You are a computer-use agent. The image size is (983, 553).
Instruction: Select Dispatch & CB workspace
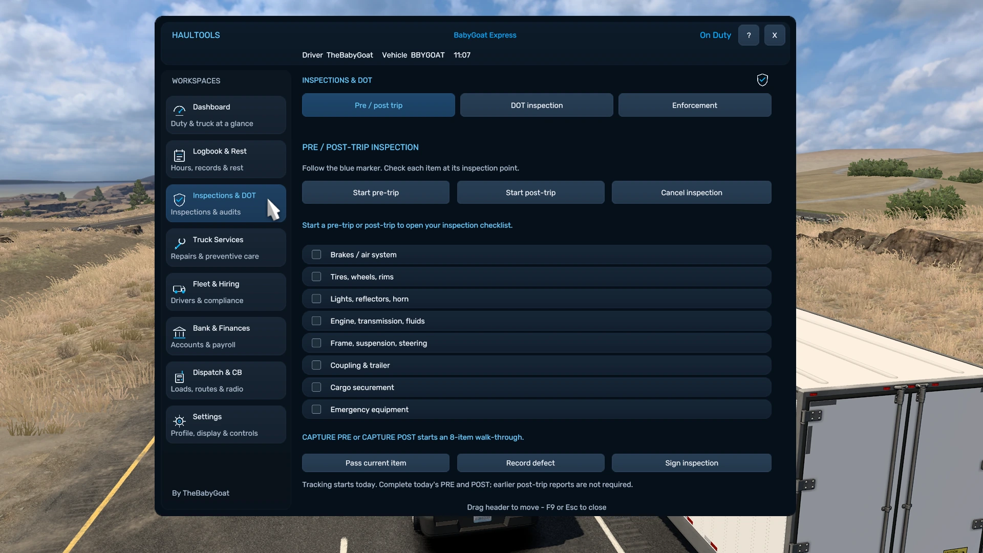226,380
